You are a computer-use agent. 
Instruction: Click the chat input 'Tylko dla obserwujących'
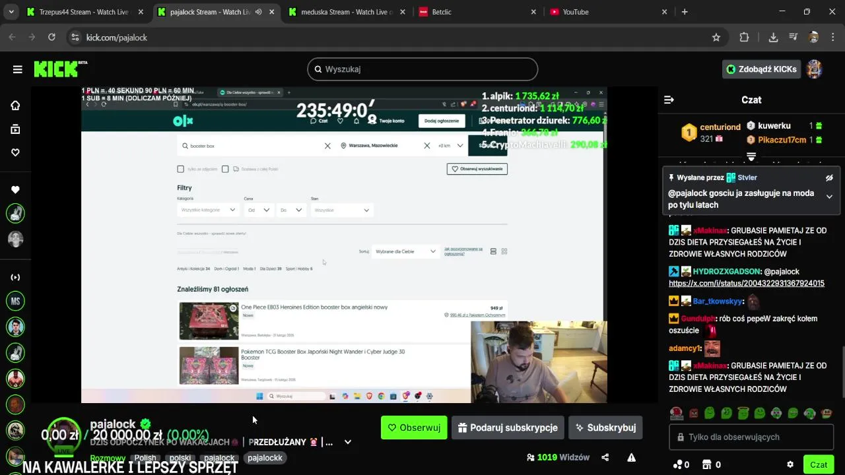751,437
